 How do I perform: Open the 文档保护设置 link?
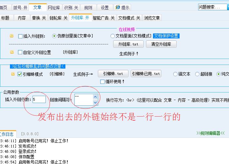[x=166, y=36]
